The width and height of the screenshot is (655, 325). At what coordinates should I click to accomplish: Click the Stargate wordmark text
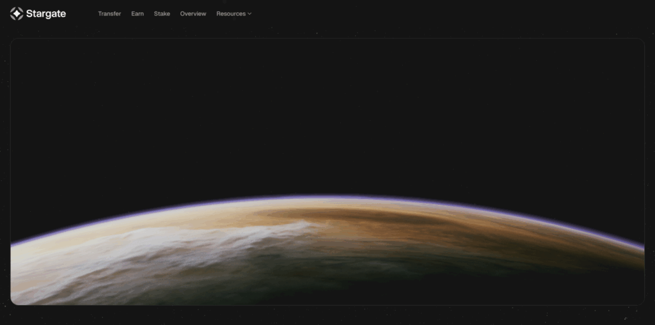(46, 13)
